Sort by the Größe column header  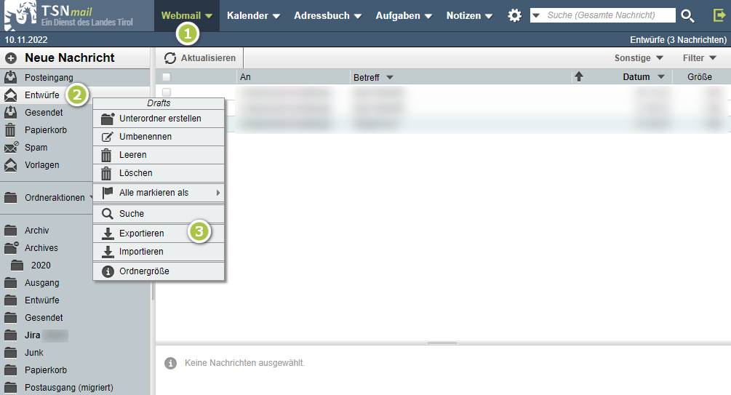click(x=699, y=77)
